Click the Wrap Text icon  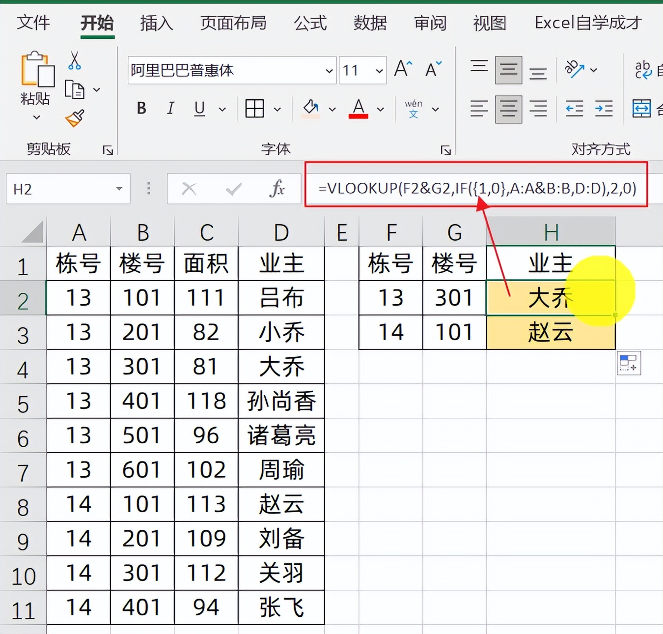(x=642, y=70)
